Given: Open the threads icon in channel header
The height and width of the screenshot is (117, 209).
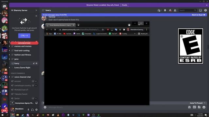Looking at the screenshot, I should [159, 10].
